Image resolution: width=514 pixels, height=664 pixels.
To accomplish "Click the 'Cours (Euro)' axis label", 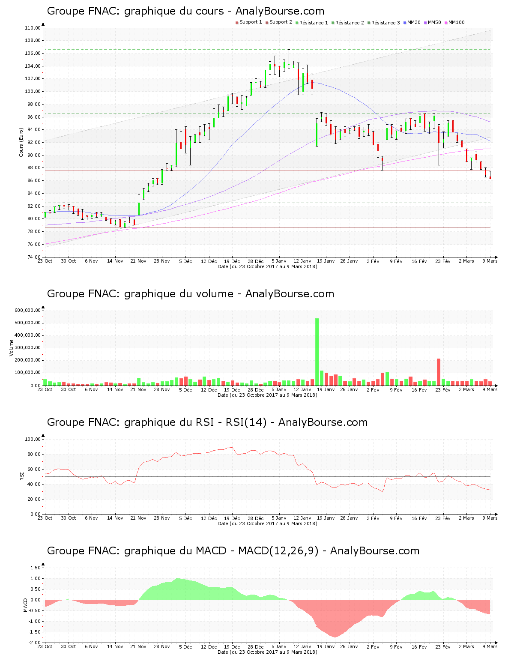I will (x=21, y=142).
